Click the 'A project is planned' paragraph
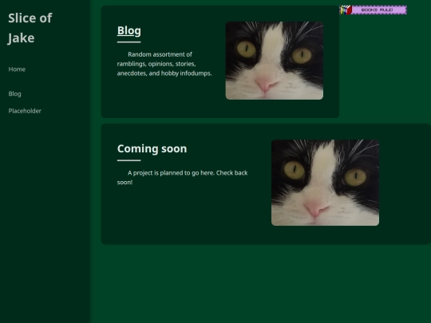Screen dimensions: 431x323 (183, 177)
